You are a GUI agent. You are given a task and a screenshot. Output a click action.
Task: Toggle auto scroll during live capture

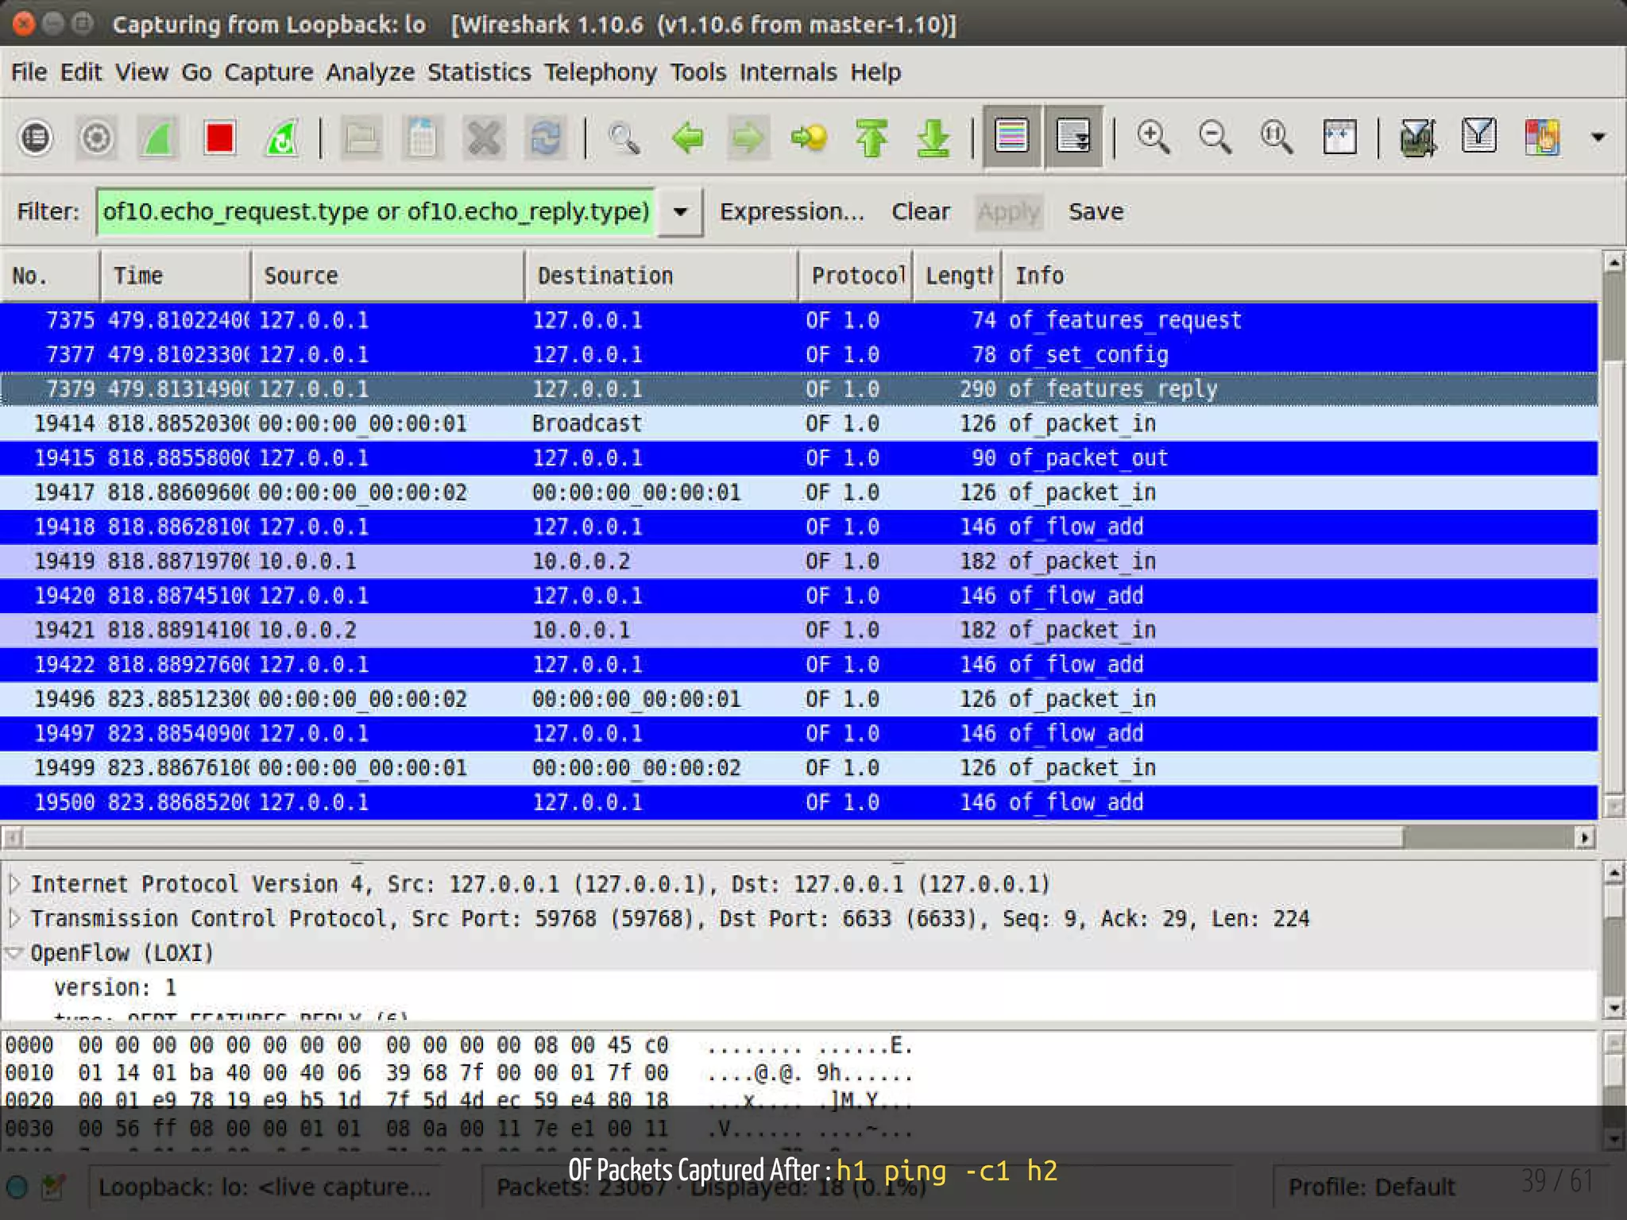[1073, 137]
